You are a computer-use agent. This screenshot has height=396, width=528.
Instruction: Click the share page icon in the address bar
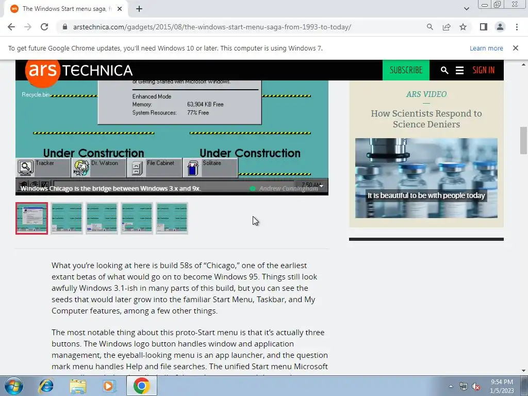click(447, 27)
